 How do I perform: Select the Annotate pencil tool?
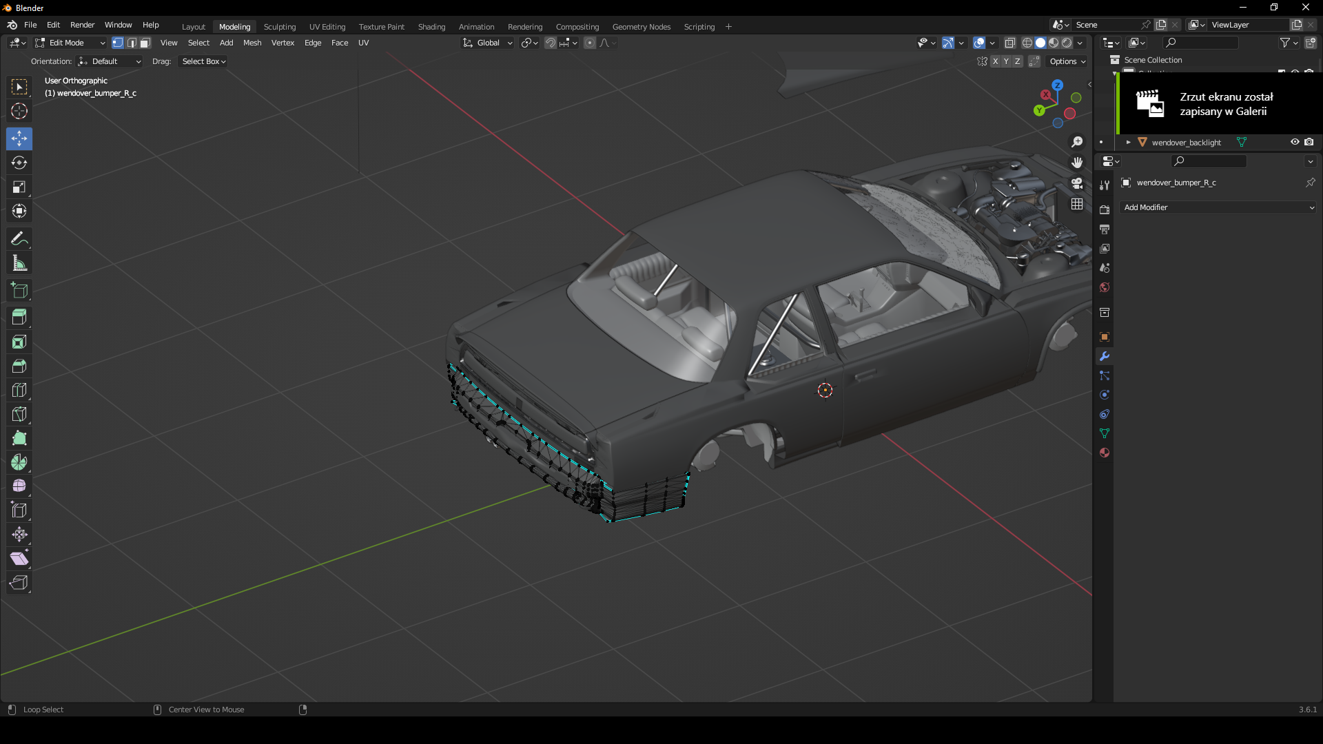19,239
